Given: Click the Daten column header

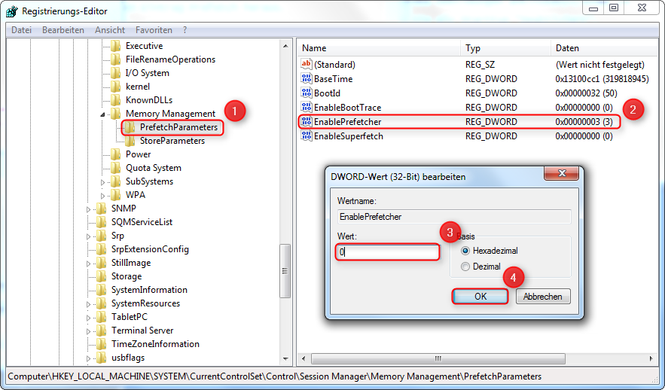Looking at the screenshot, I should click(604, 48).
